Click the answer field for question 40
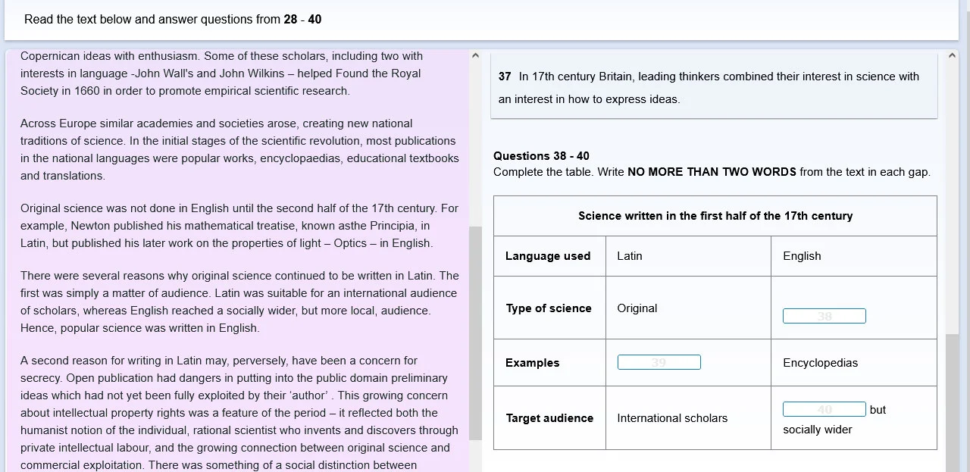Screen dimensions: 970x472 (x=824, y=409)
